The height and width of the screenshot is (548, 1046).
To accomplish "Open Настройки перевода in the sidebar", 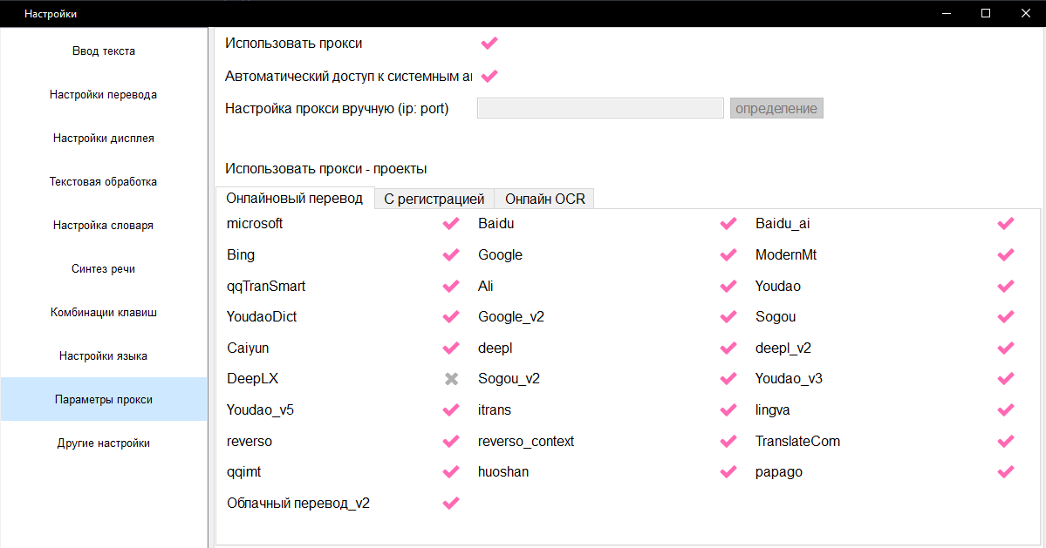I will pyautogui.click(x=103, y=94).
